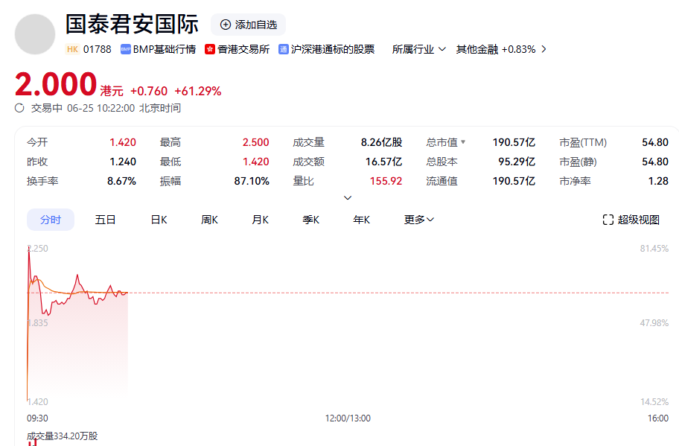This screenshot has height=446, width=679.
Task: Click the 添加自选 add-to-watchlist button
Action: click(248, 25)
